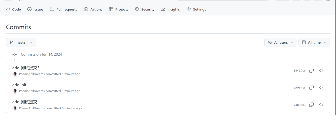Copy full SHA for commit b30c7cd
Viewport: 336px width, 137px height.
tap(312, 88)
